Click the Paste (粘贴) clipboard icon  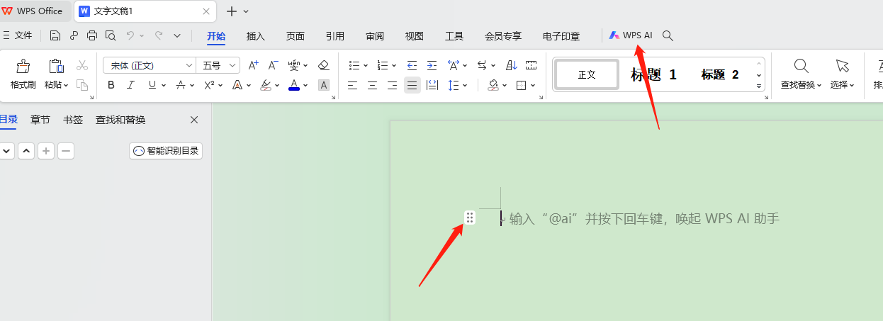click(56, 66)
